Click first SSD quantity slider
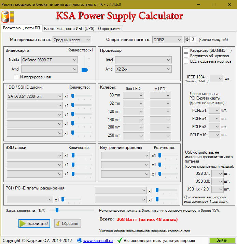This screenshot has height=244, width=237. coord(82,156)
